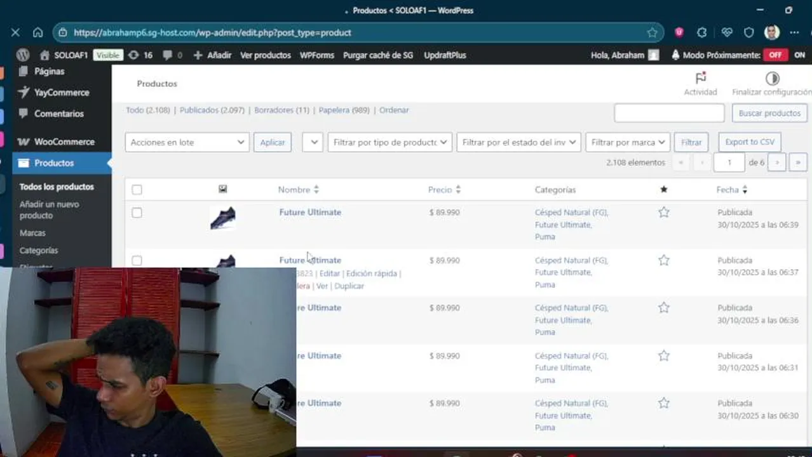Toggle featured star on product dated 06:39
Image resolution: width=812 pixels, height=457 pixels.
[x=664, y=213]
